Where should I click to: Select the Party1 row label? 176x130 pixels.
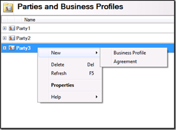[23, 28]
